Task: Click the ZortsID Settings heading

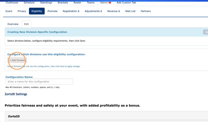Action: tap(16, 94)
